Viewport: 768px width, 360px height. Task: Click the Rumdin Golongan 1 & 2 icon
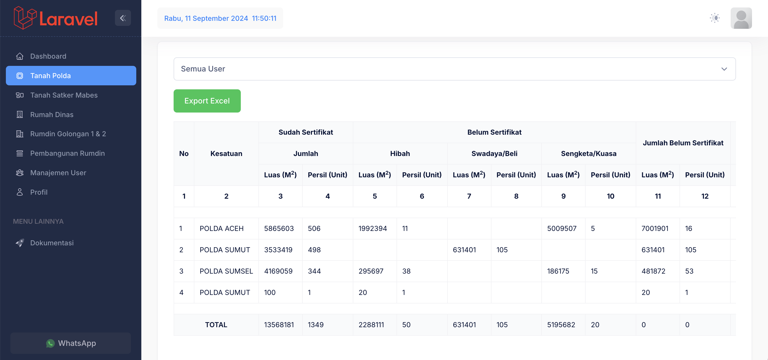tap(20, 134)
